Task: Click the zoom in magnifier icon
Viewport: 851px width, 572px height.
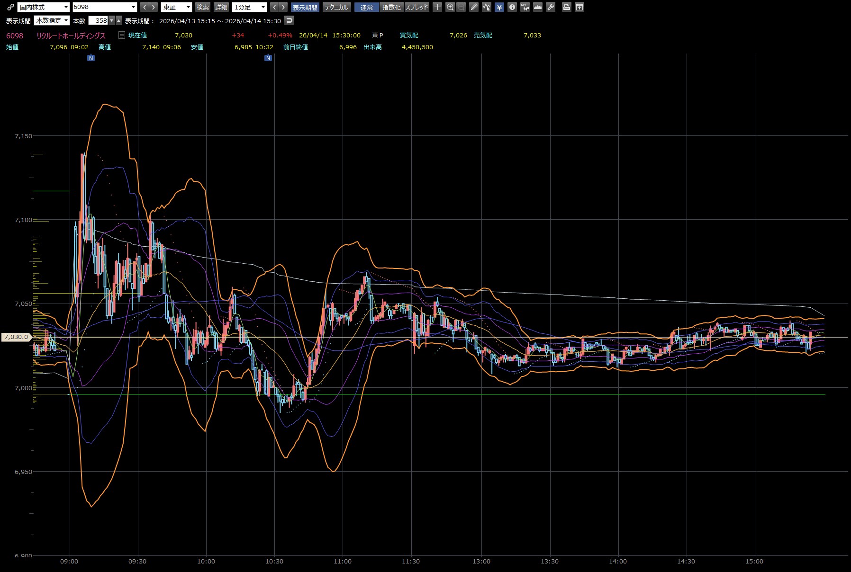Action: click(450, 7)
